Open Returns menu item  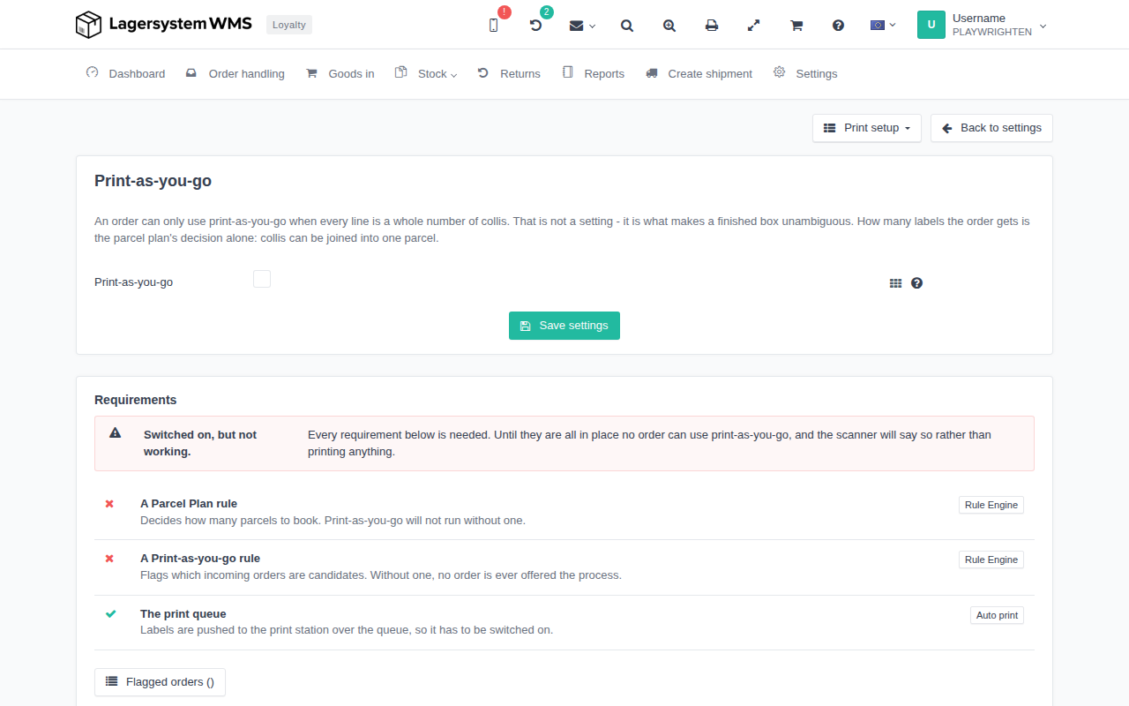click(x=509, y=73)
